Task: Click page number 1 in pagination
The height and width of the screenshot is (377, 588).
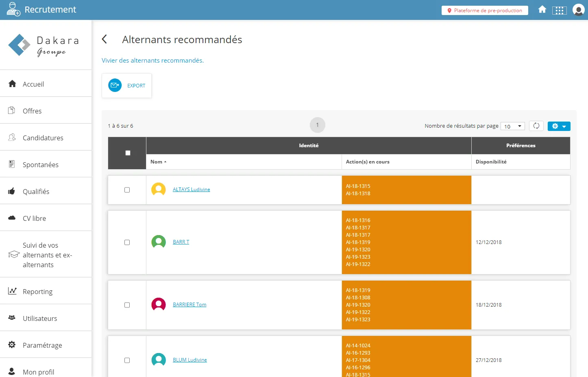Action: (317, 125)
